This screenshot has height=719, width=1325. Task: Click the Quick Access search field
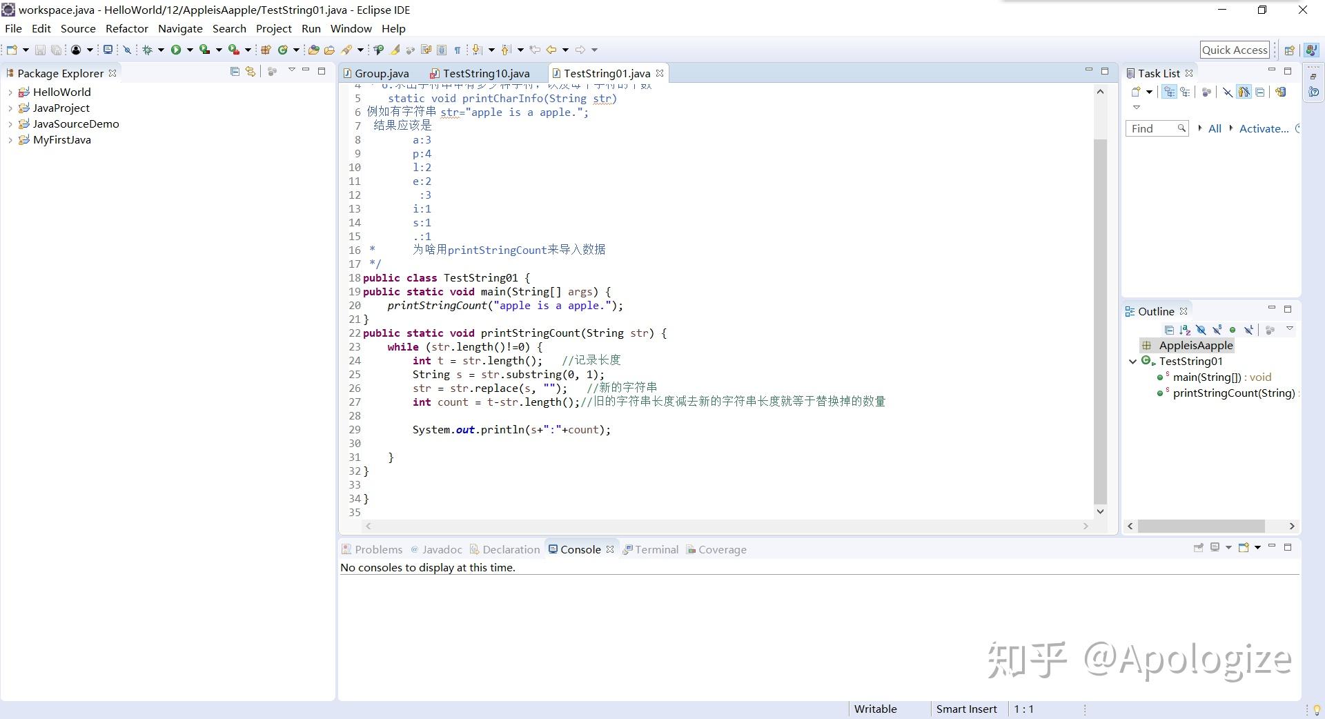tap(1235, 50)
